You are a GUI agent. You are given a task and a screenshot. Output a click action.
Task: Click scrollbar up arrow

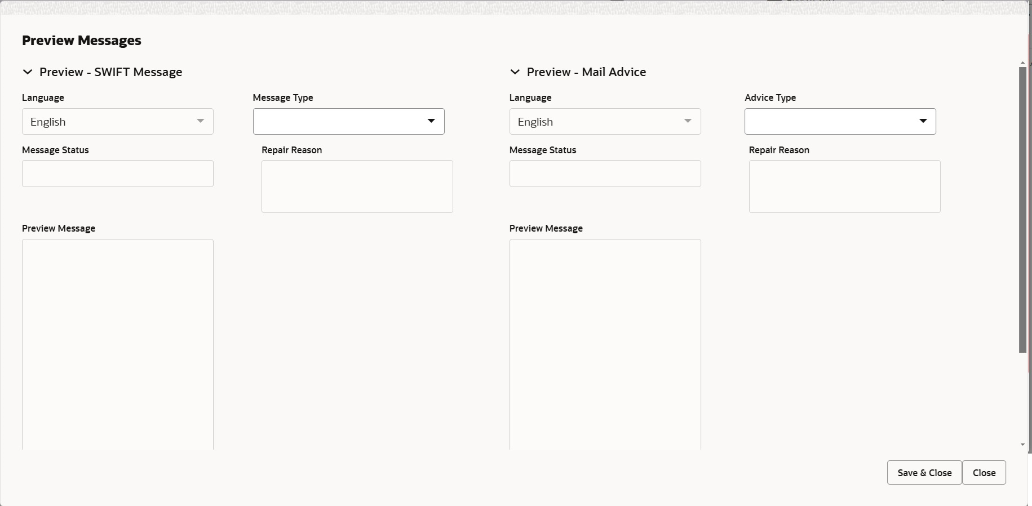tap(1023, 63)
